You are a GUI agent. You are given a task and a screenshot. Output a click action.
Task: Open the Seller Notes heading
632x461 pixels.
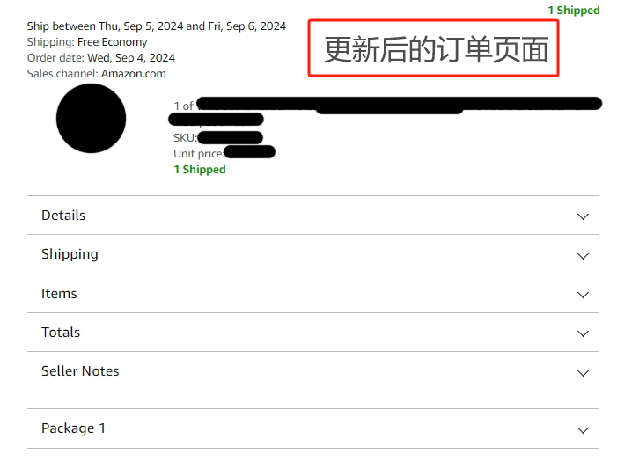click(80, 370)
